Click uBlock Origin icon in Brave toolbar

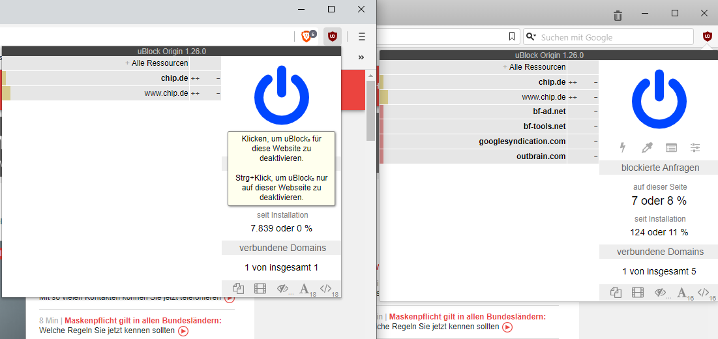(x=333, y=36)
